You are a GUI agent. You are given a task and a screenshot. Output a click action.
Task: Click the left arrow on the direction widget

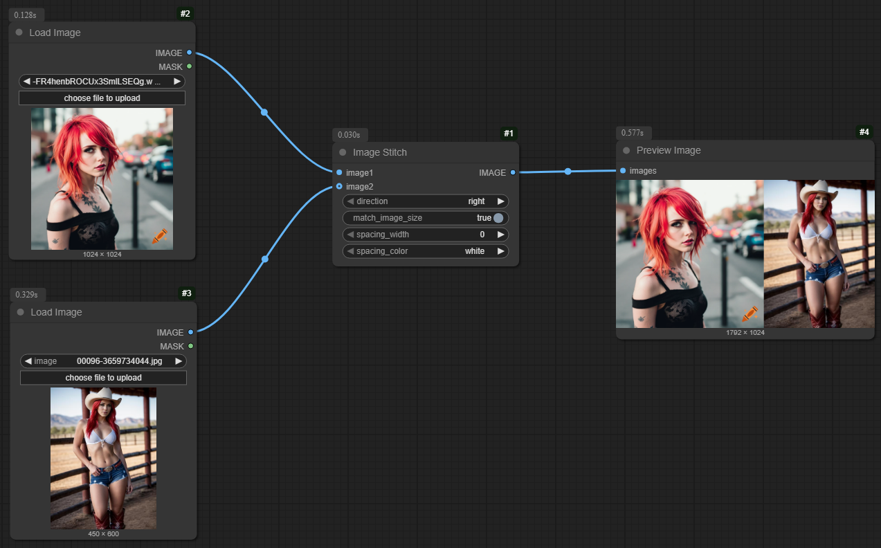coord(350,201)
